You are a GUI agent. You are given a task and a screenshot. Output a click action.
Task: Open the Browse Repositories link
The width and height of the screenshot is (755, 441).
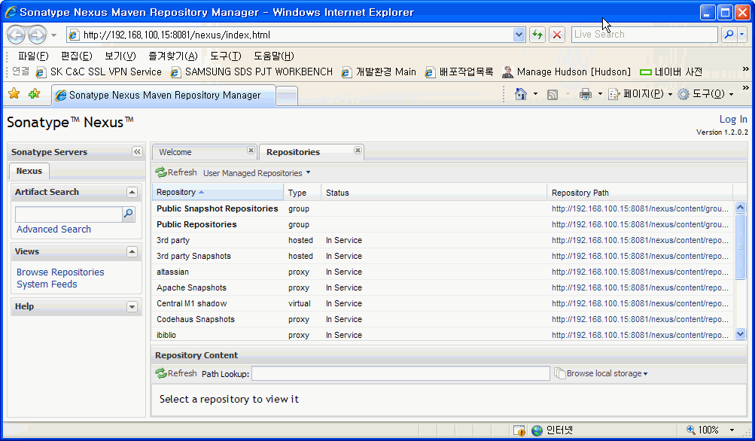[x=60, y=272]
